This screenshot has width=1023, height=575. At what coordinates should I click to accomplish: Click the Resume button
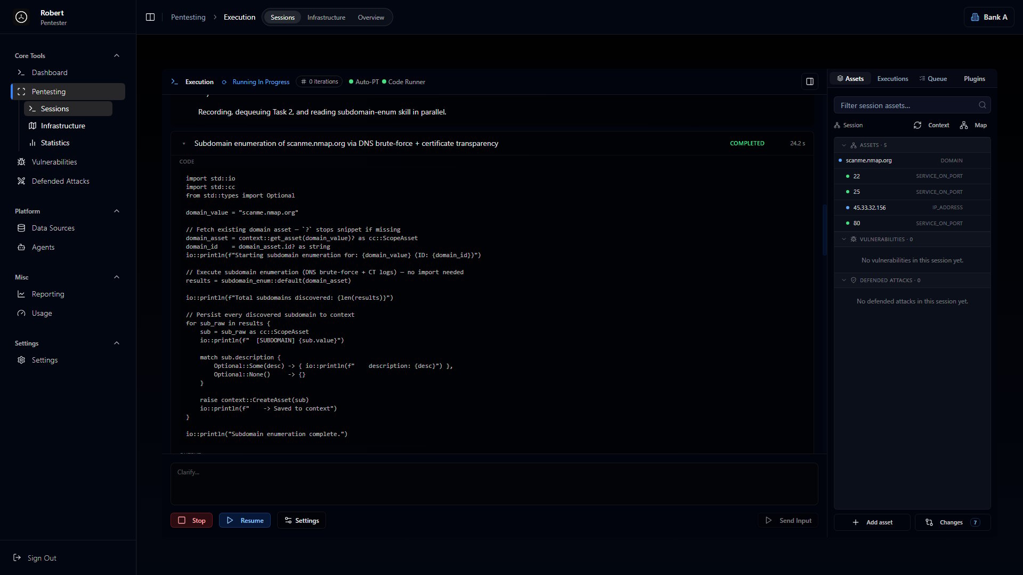click(x=245, y=520)
